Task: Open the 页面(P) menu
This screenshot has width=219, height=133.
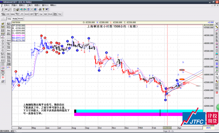Action: pyautogui.click(x=14, y=5)
